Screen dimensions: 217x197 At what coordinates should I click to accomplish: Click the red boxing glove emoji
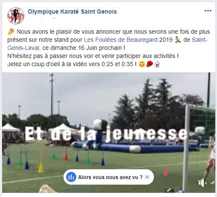click(x=150, y=64)
